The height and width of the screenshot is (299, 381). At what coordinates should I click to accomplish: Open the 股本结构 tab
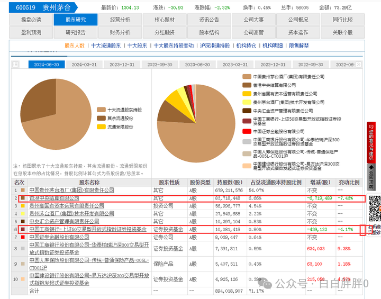coord(209,33)
